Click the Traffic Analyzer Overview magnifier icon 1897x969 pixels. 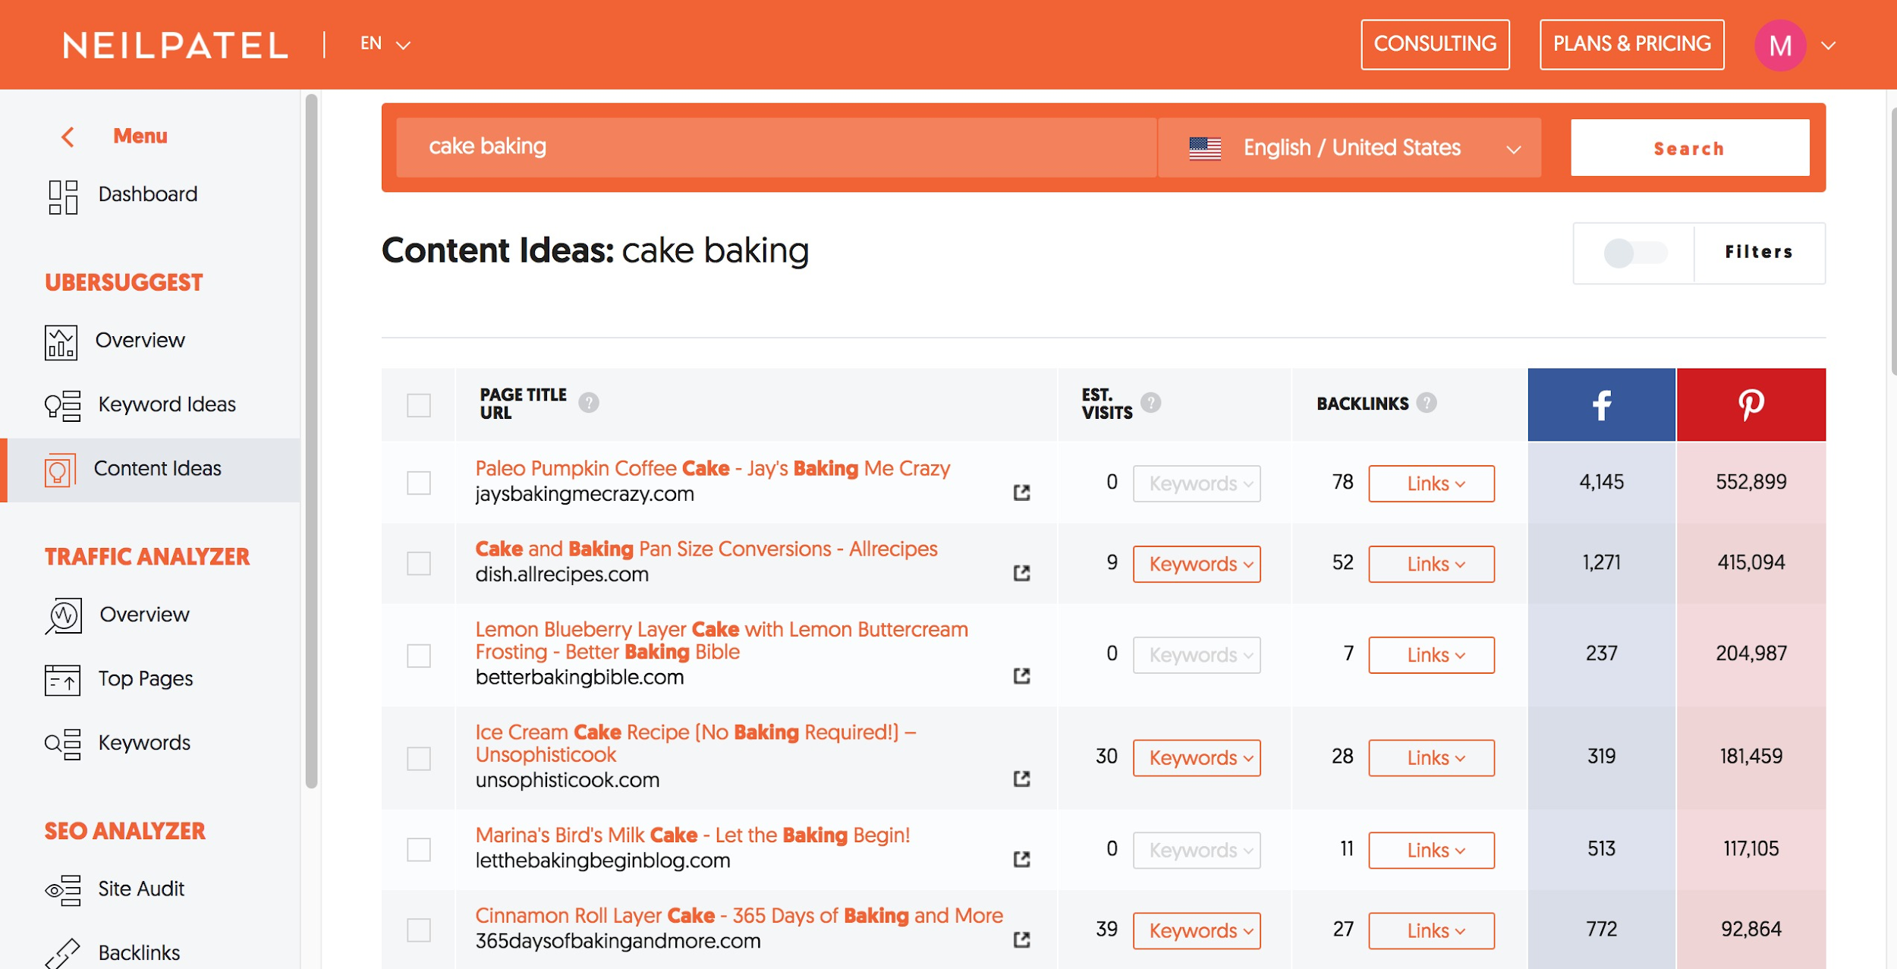point(63,616)
